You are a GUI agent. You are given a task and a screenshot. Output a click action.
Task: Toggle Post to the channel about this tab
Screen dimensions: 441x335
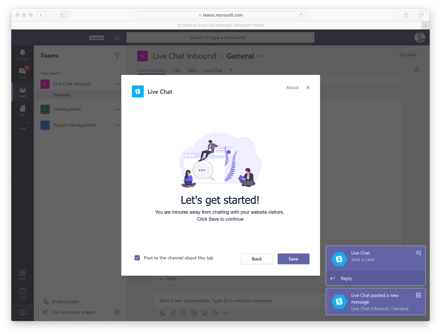tap(137, 258)
